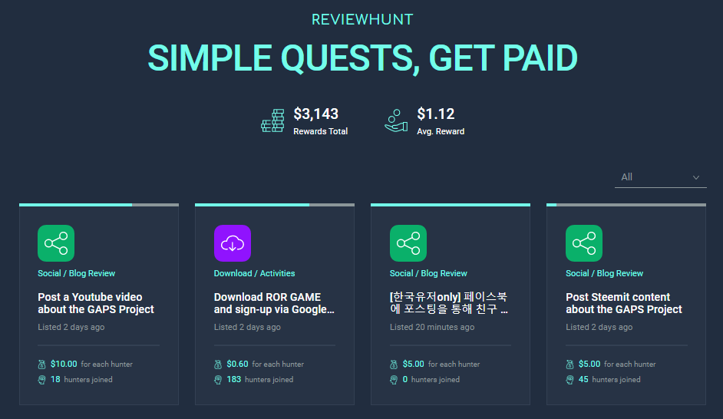Click hunter icon next to 0 hunters joined

point(394,380)
